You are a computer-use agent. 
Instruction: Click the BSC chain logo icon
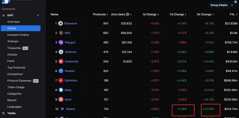click(x=61, y=33)
